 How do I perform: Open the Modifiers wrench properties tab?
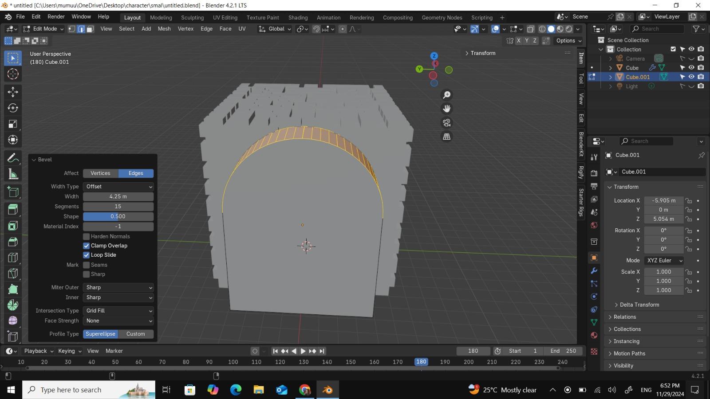(x=594, y=270)
